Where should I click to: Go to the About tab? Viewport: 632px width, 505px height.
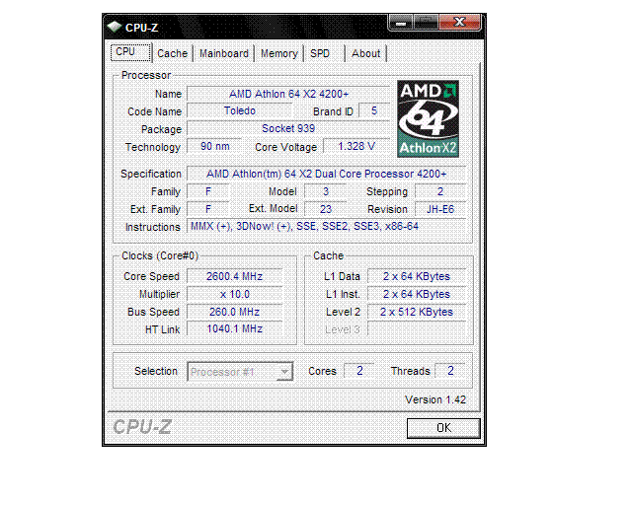(366, 53)
